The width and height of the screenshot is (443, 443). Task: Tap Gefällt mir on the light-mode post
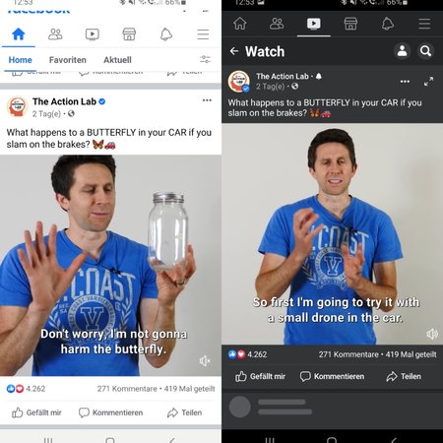pos(36,412)
